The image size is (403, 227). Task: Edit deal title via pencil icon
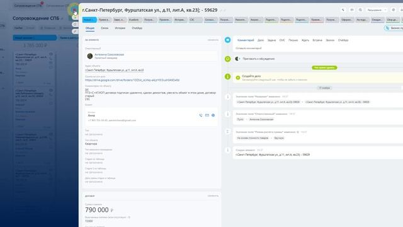[x=221, y=10]
